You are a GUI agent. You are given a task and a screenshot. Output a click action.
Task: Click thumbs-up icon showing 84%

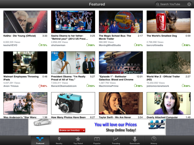coord(183,85)
